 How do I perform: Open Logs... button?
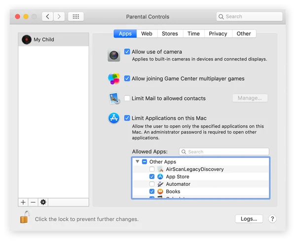click(x=249, y=219)
